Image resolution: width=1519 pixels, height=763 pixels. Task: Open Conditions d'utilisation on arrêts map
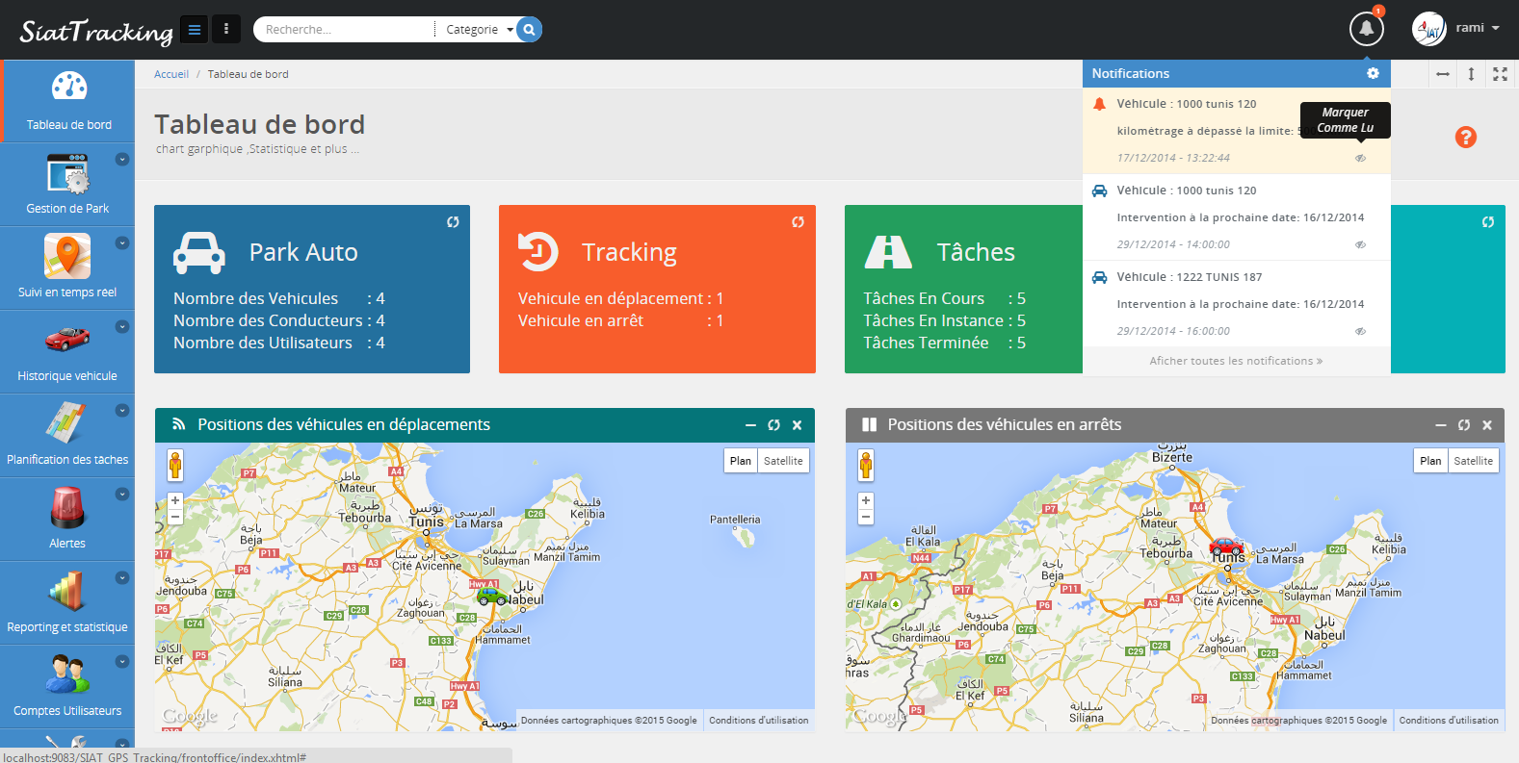(1449, 720)
